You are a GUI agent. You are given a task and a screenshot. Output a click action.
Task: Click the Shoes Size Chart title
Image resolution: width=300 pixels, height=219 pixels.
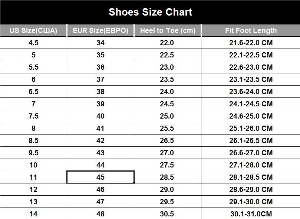150,12
